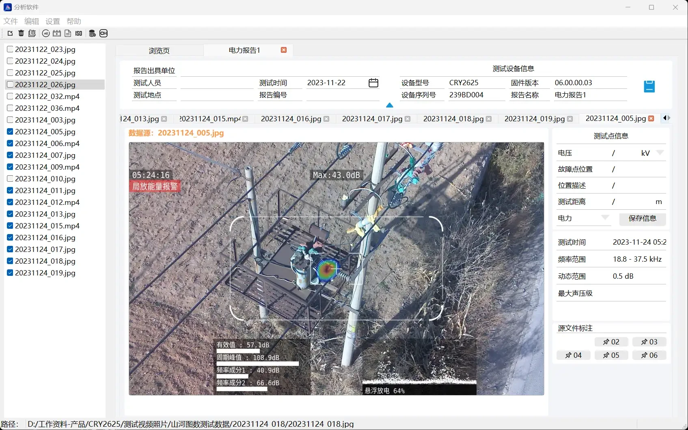Uncheck the 20231124_005.jpg file checkbox
The height and width of the screenshot is (430, 688).
[10, 131]
